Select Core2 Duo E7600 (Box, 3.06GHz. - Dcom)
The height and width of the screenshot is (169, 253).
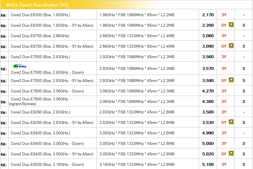[x=47, y=91]
